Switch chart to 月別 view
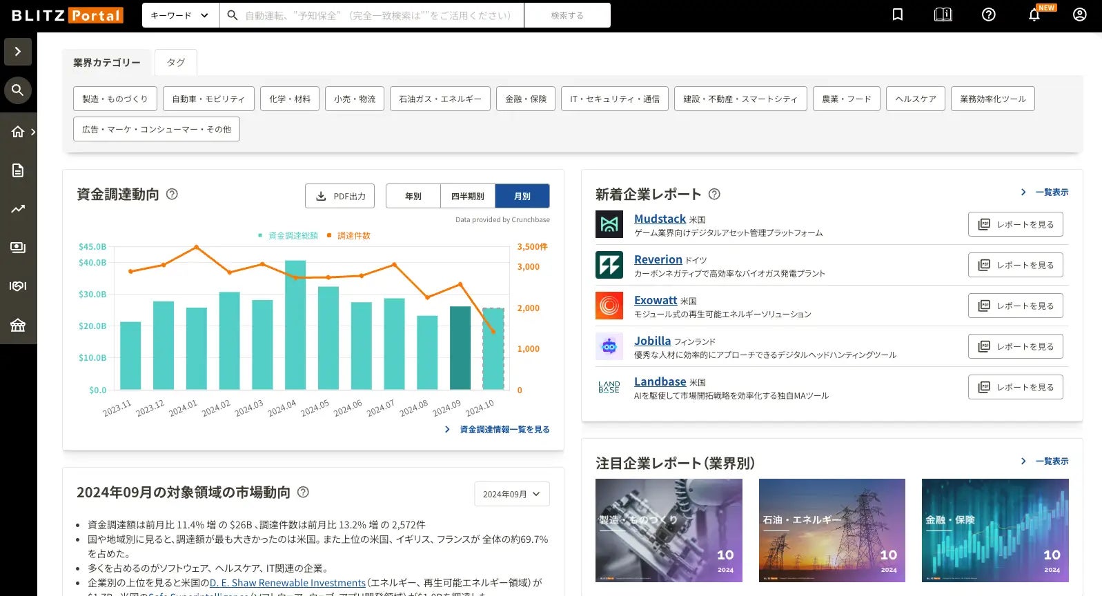The width and height of the screenshot is (1102, 596). click(x=522, y=196)
